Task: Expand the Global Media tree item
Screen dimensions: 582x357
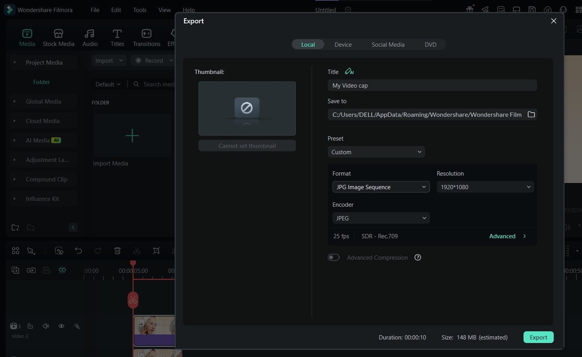Action: click(x=14, y=101)
